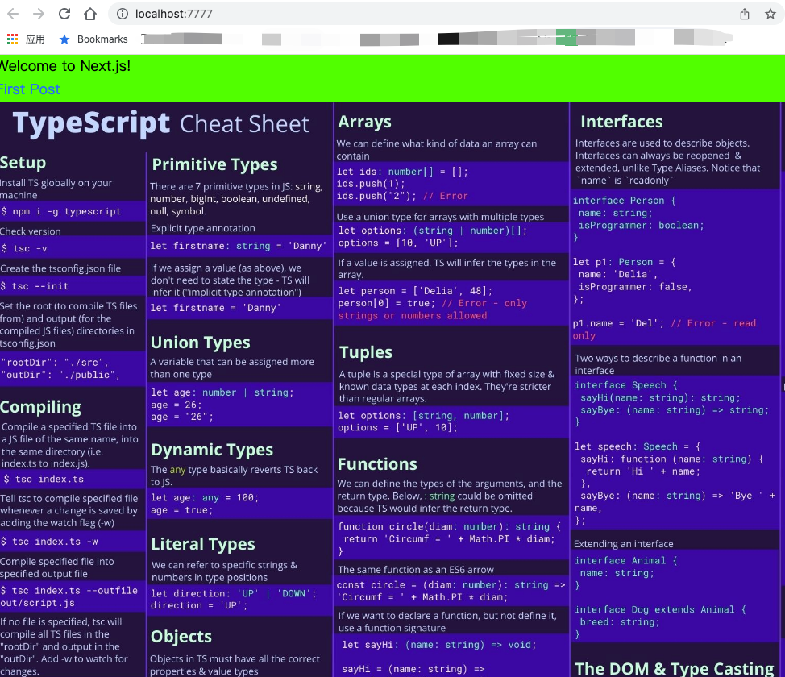Click the Dynamic Types heading
This screenshot has height=677, width=785.
pos(212,450)
